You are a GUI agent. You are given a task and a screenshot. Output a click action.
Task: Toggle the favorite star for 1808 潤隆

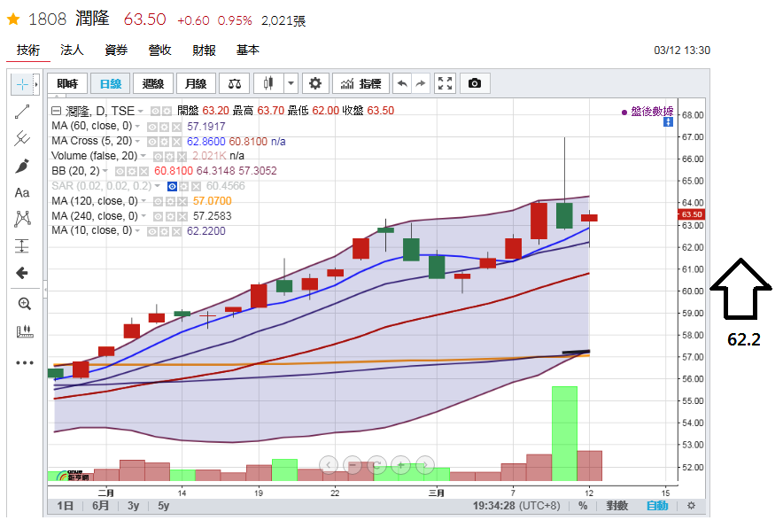pyautogui.click(x=13, y=19)
